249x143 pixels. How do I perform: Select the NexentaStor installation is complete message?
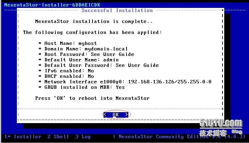[94, 21]
